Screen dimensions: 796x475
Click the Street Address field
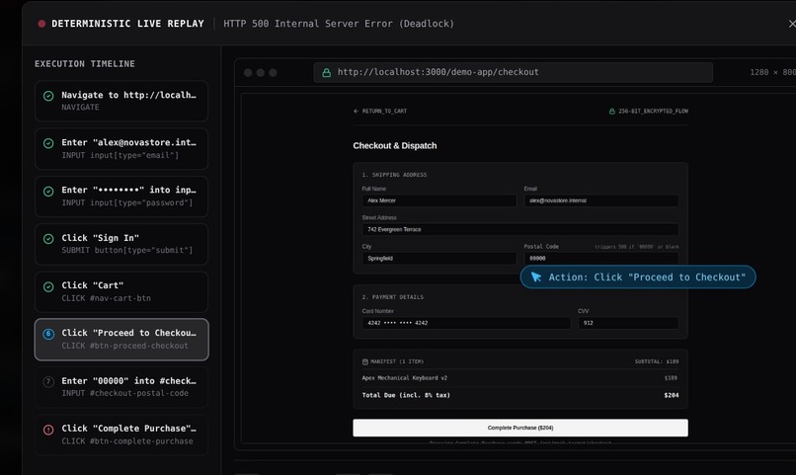520,229
